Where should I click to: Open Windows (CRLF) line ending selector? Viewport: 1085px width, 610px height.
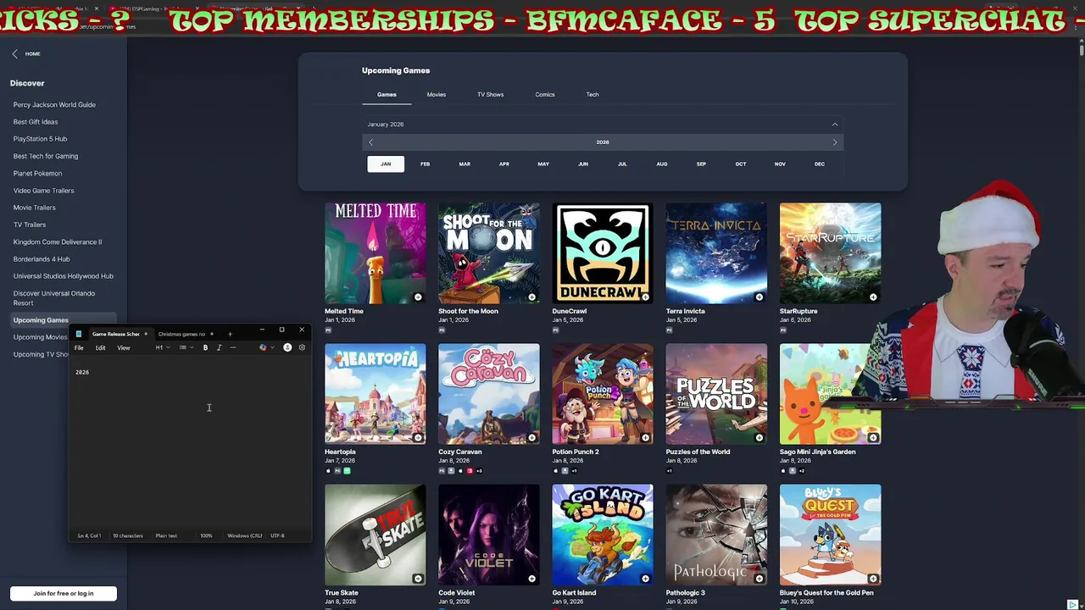(244, 535)
